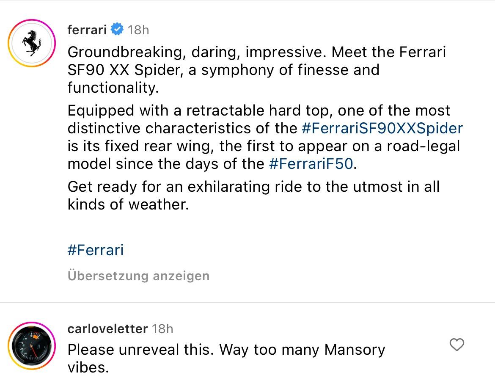Click the "vibes." word ending the comment
495x378 pixels.
tap(88, 367)
